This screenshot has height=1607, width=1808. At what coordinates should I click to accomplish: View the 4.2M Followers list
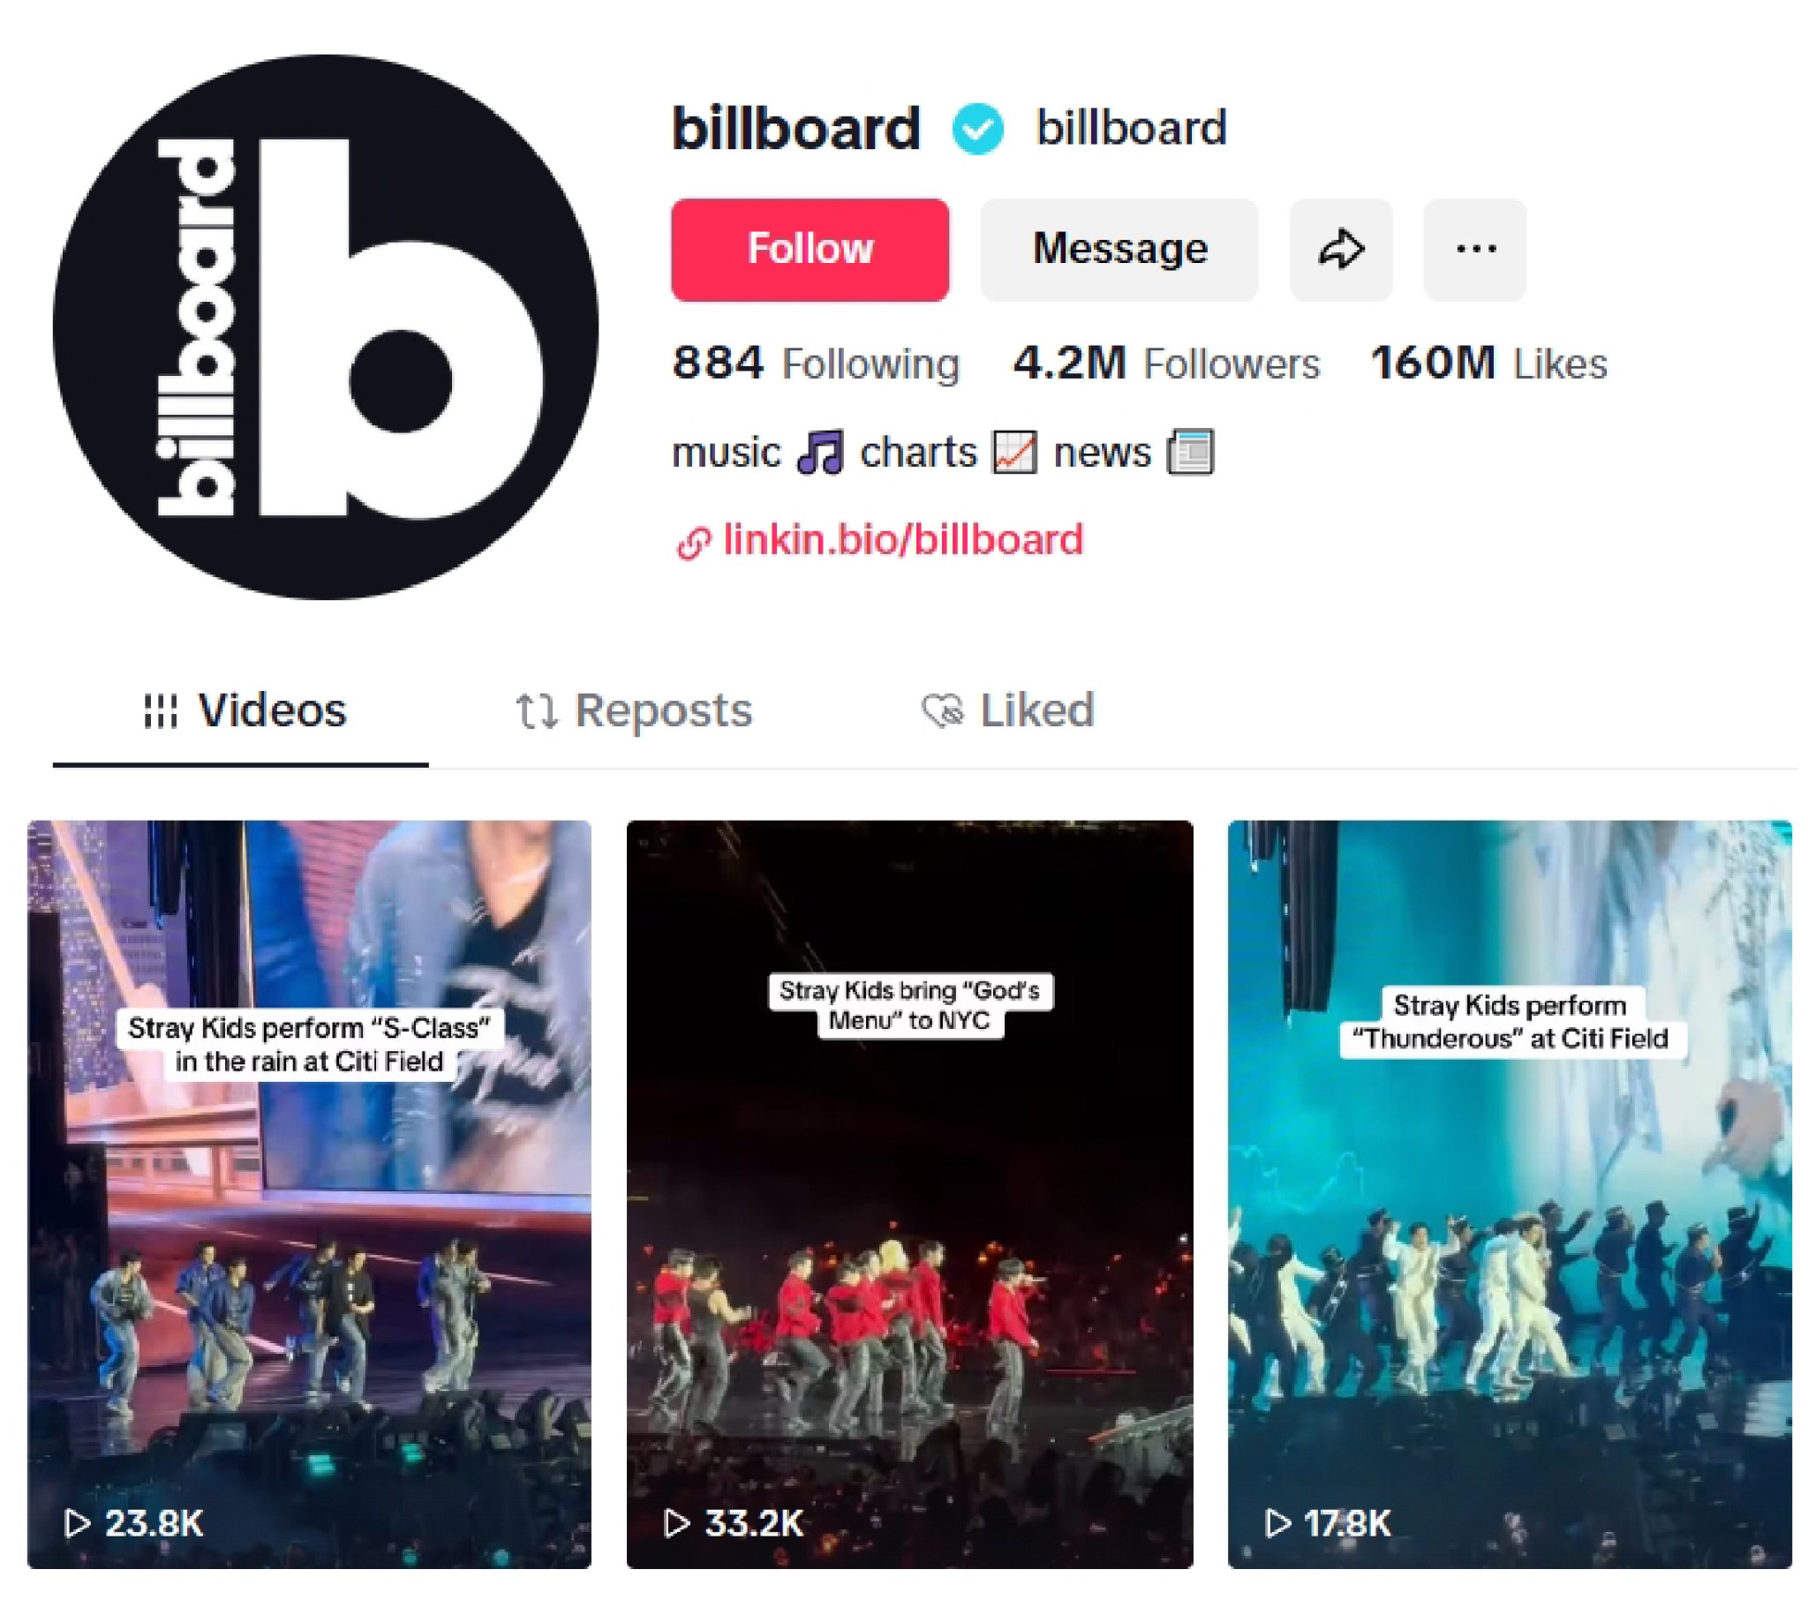tap(1166, 364)
